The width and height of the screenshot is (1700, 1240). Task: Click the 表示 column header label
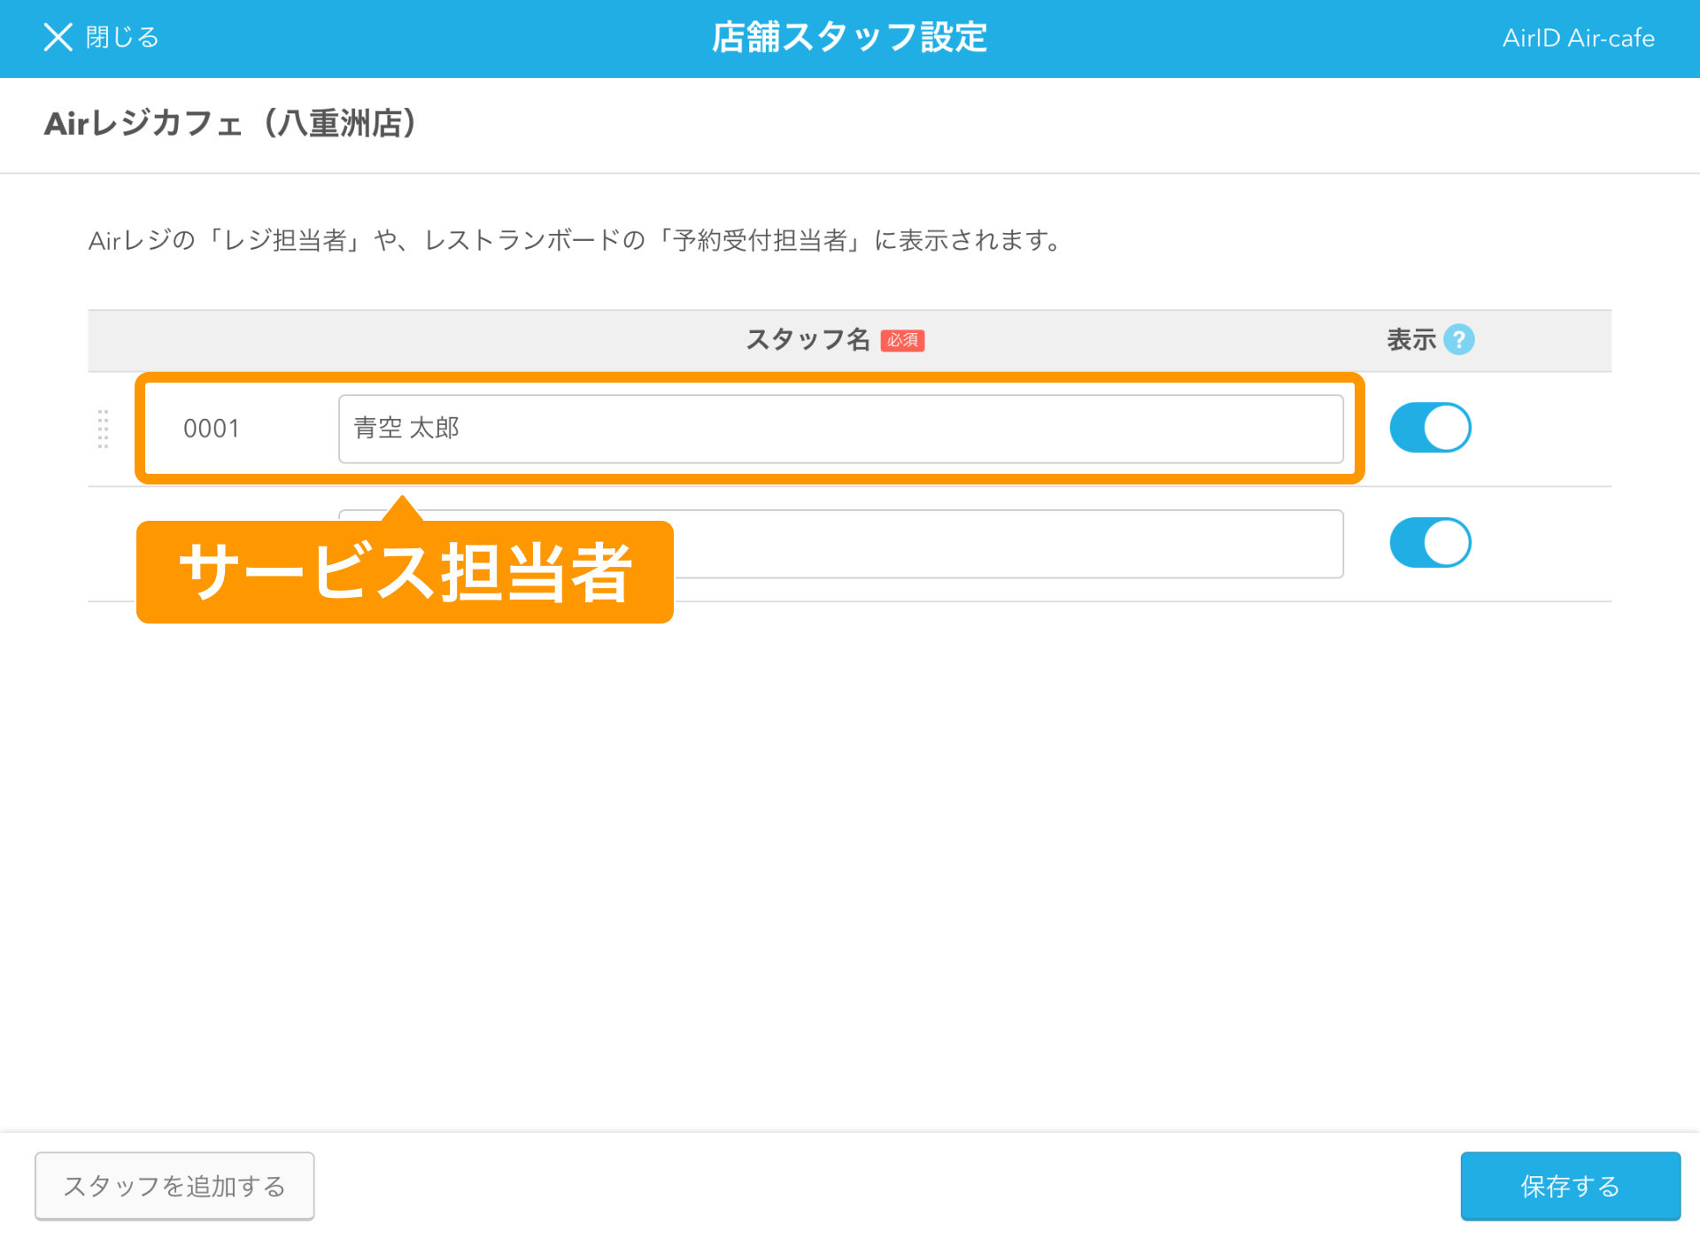click(1410, 339)
